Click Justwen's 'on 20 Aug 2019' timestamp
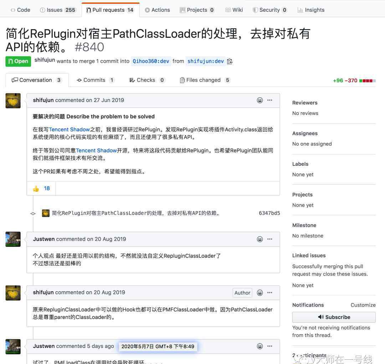The image size is (385, 364). click(106, 239)
